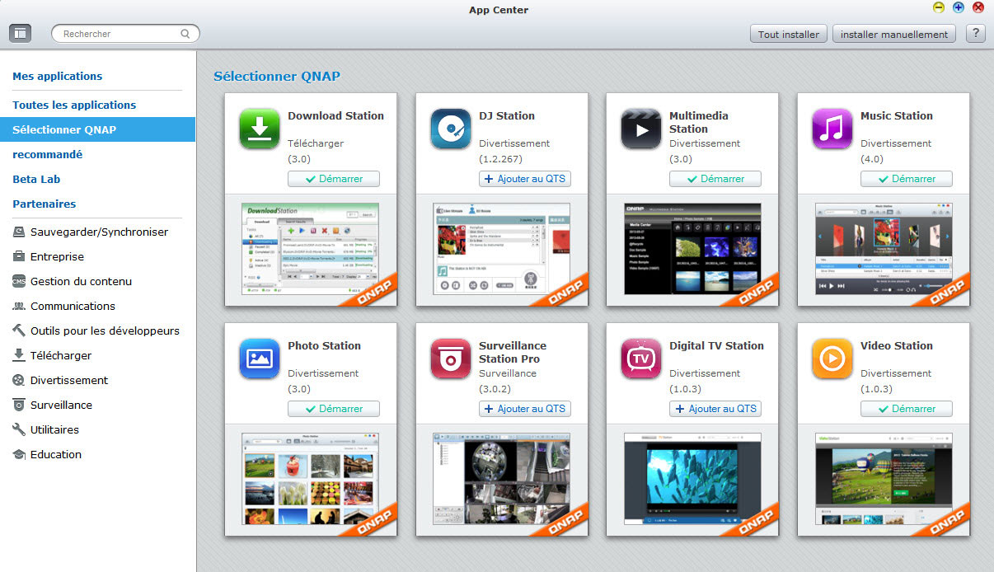
Task: View the Surveillance Station Pro screenshot thumbnail
Action: 502,479
